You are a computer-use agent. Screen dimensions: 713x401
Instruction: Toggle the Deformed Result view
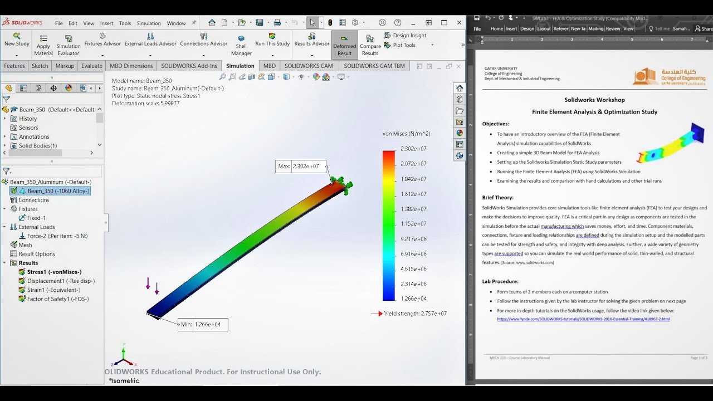(x=345, y=45)
